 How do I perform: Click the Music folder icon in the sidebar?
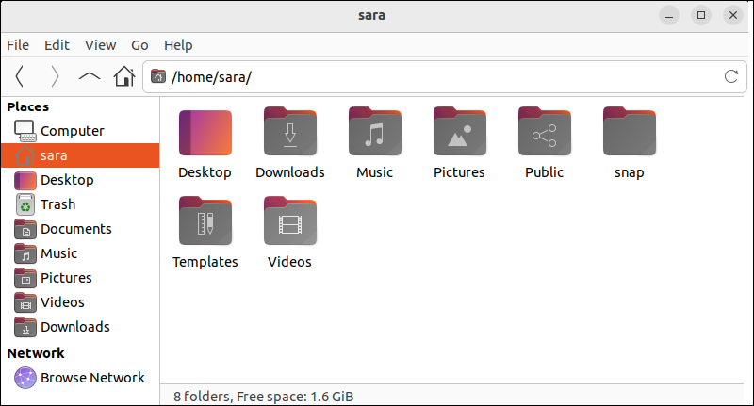25,253
